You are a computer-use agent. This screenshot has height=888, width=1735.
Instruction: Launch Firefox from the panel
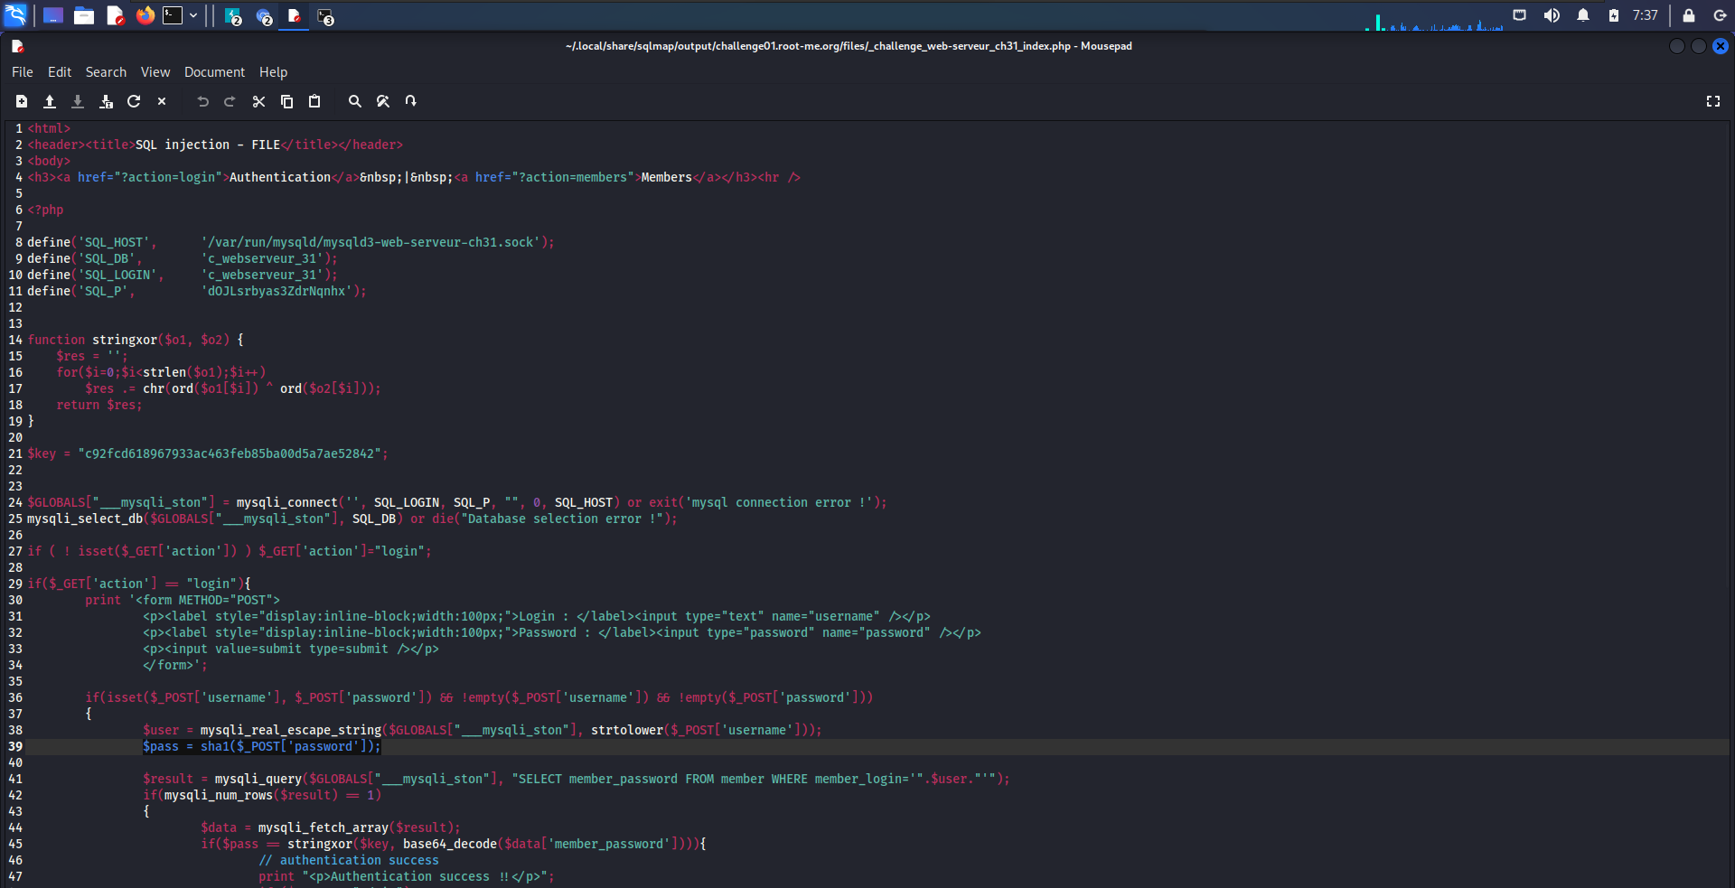coord(145,15)
